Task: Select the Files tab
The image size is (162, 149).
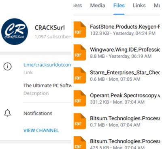Action: [x=119, y=6]
